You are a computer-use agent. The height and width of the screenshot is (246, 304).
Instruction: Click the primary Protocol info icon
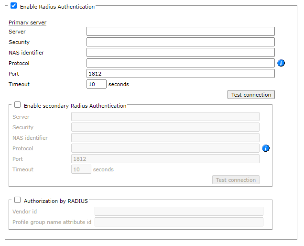click(281, 63)
